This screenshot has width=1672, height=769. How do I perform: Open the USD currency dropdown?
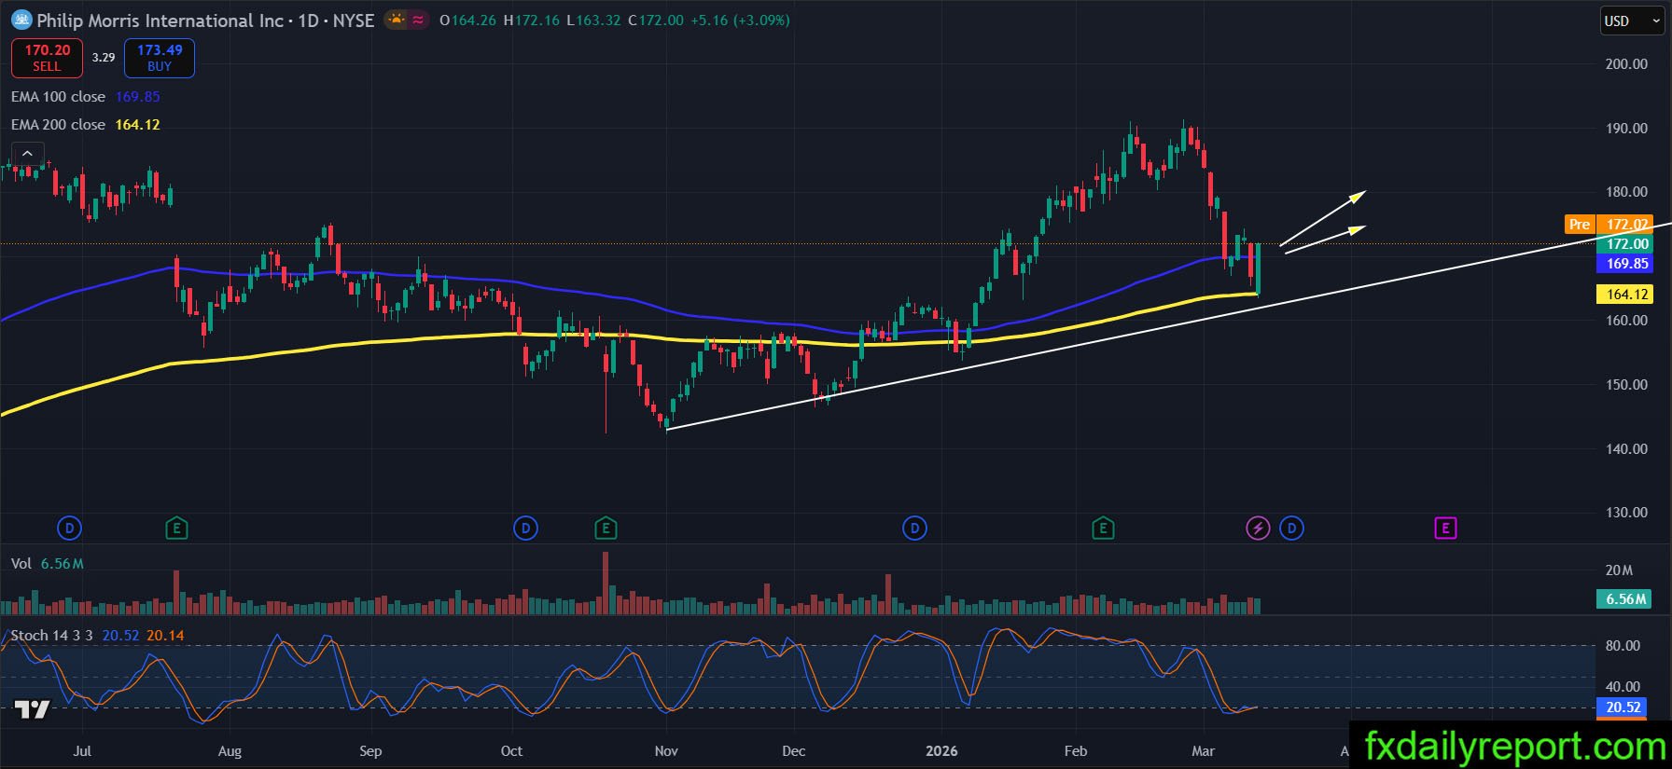click(x=1633, y=21)
